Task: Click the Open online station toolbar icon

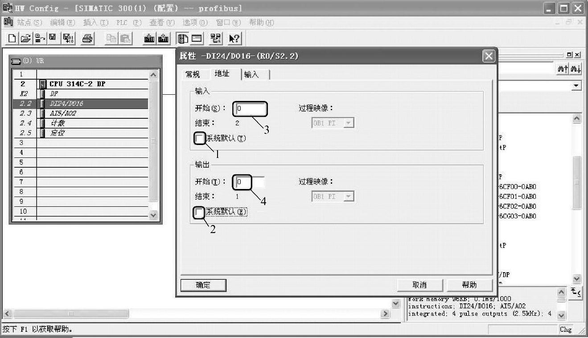Action: [40, 39]
